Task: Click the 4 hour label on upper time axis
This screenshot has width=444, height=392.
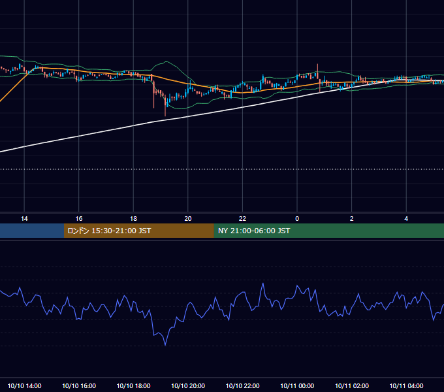Action: pos(406,219)
